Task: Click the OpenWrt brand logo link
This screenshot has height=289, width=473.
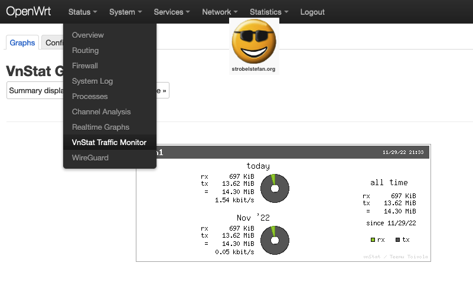Action: [28, 12]
